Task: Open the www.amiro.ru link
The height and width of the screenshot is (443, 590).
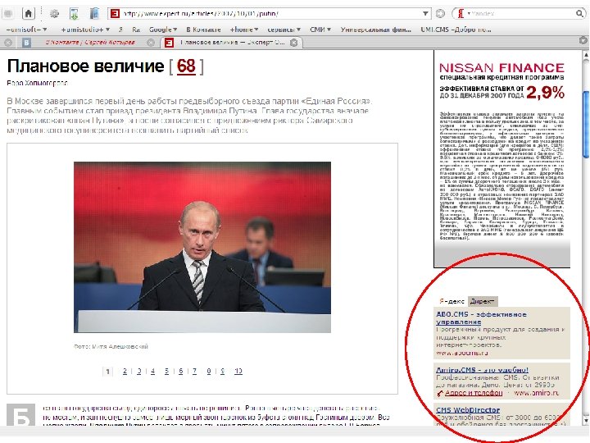Action: 537,393
